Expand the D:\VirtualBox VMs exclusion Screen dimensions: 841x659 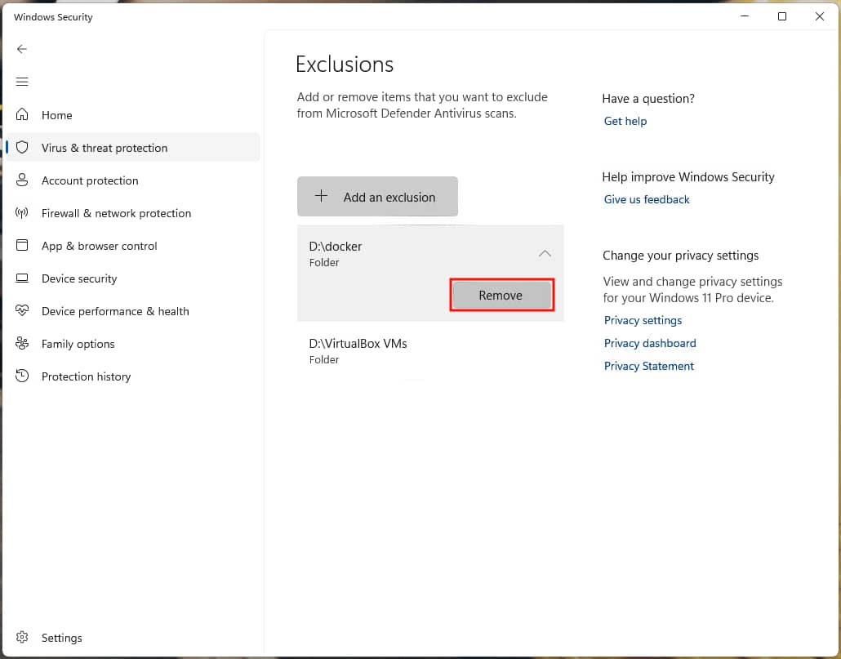coord(430,351)
